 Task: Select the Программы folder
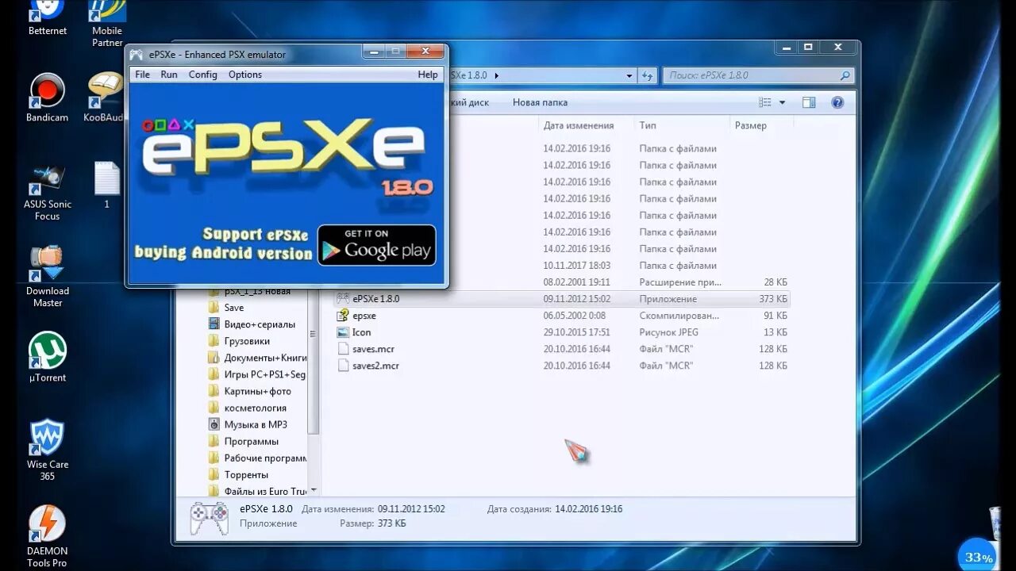[251, 441]
